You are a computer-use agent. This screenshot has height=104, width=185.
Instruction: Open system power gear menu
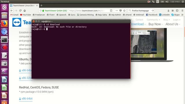pyautogui.click(x=183, y=2)
